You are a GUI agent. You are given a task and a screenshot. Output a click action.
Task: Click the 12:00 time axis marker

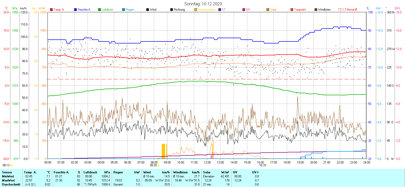tap(207, 162)
